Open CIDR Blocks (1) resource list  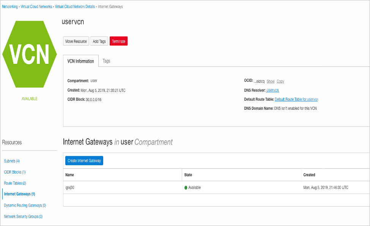coord(15,172)
